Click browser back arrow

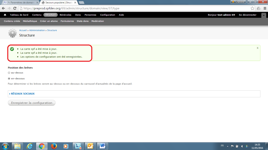pos(3,8)
